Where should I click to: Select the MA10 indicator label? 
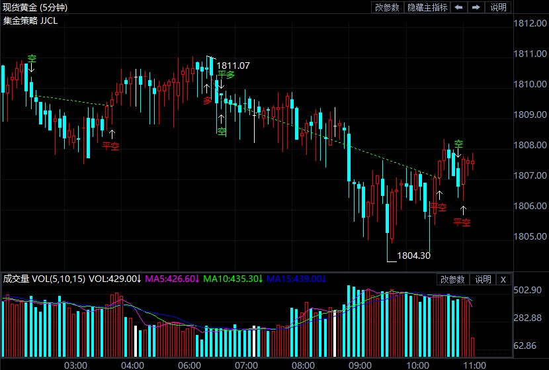pyautogui.click(x=232, y=279)
